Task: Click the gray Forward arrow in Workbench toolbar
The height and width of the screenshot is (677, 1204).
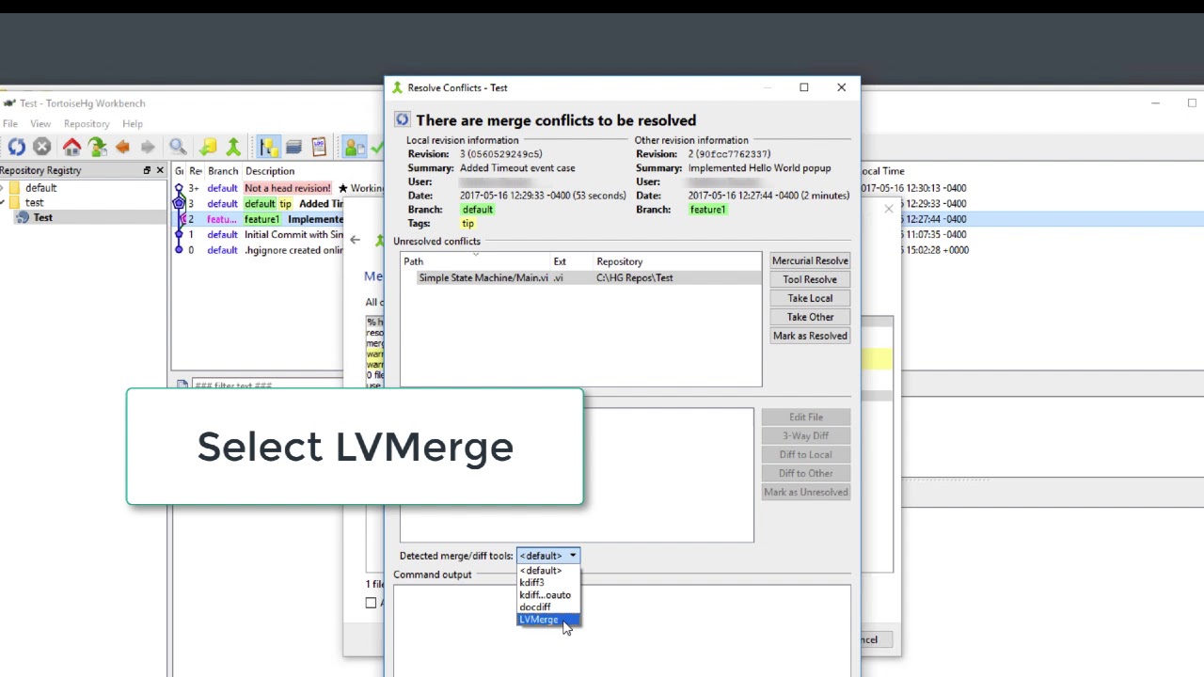Action: pos(148,147)
